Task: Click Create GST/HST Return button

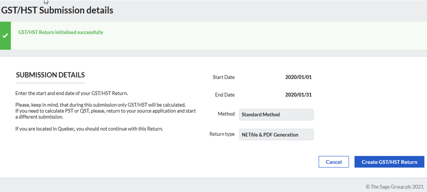Action: pos(389,162)
